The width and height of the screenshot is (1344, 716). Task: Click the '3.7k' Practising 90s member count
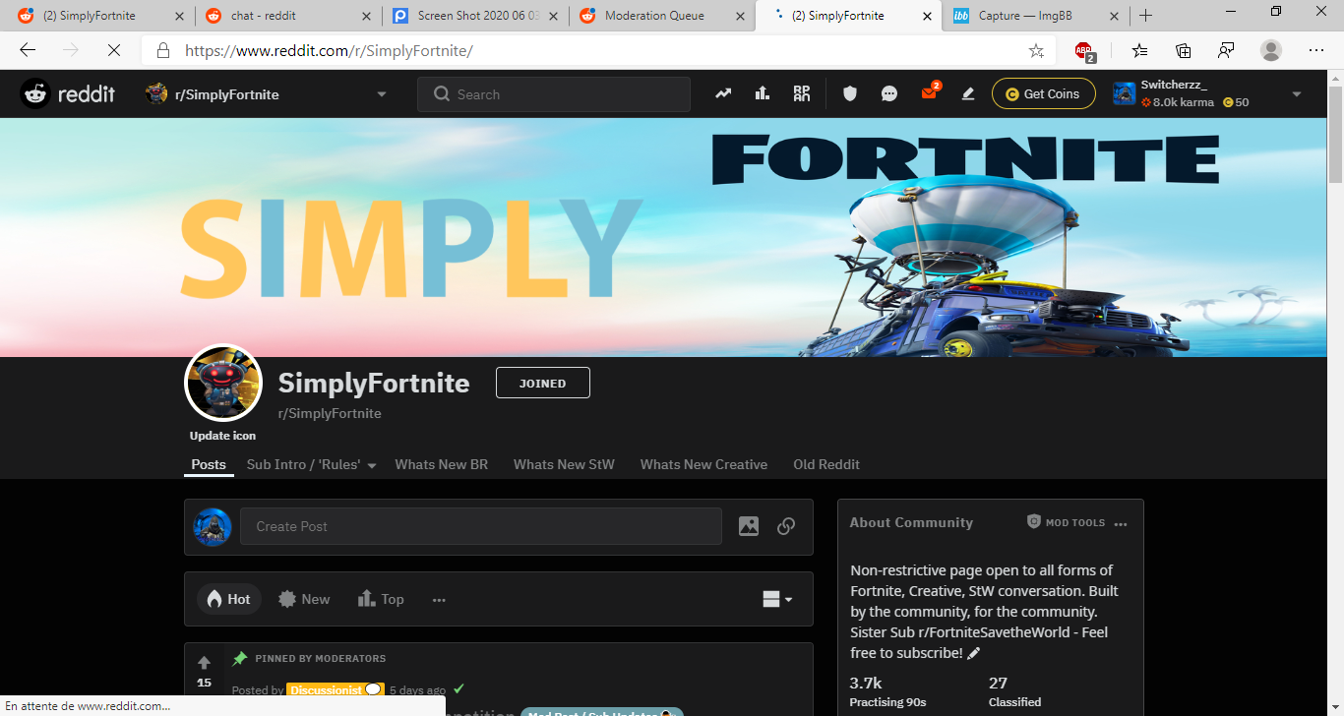(866, 683)
